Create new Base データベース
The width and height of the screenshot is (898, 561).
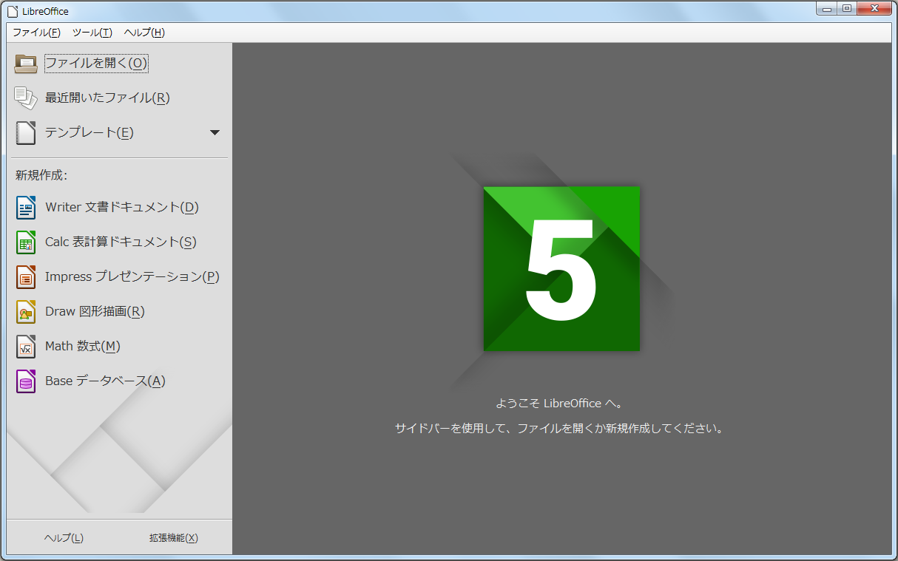pyautogui.click(x=105, y=381)
